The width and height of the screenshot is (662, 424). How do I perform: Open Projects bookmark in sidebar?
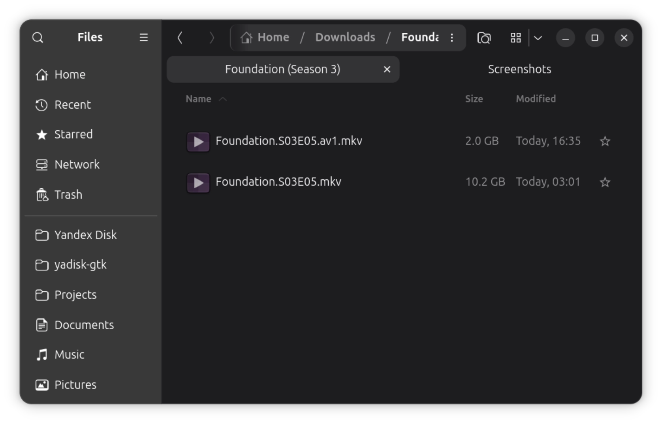pyautogui.click(x=91, y=295)
